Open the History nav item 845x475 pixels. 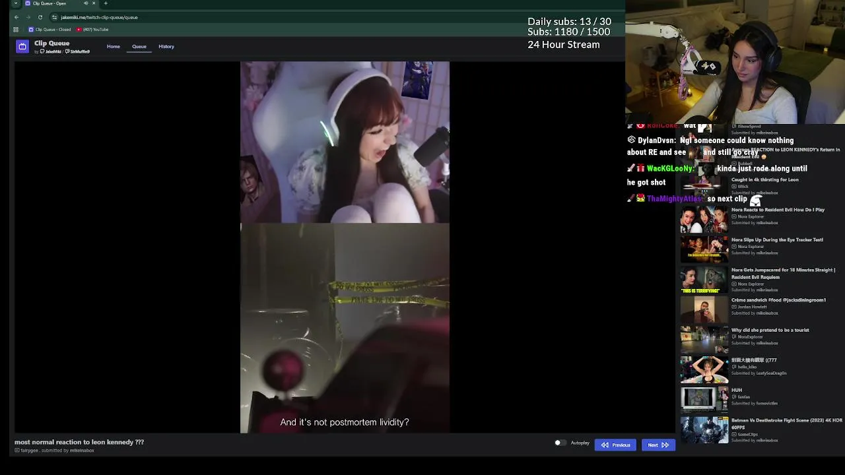pos(166,46)
